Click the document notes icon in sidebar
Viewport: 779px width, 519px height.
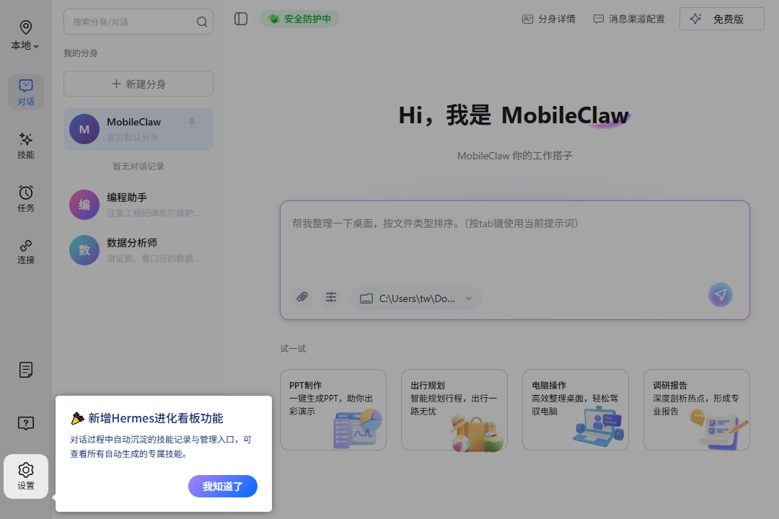point(26,370)
